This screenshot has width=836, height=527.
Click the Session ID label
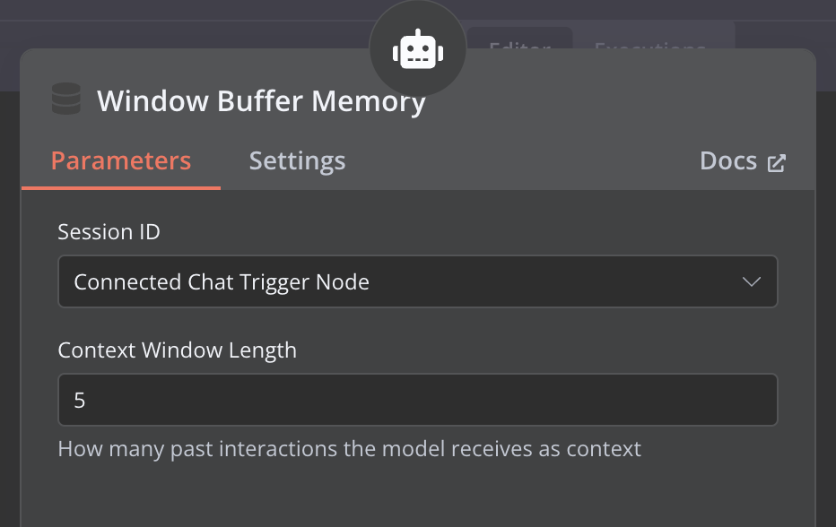pos(109,232)
